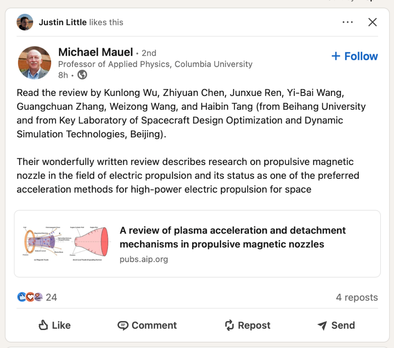View the 4 reposts list

(357, 297)
